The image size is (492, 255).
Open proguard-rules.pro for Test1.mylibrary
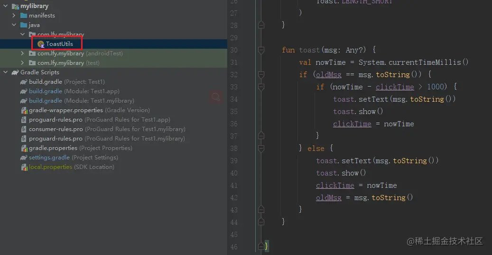(x=107, y=138)
